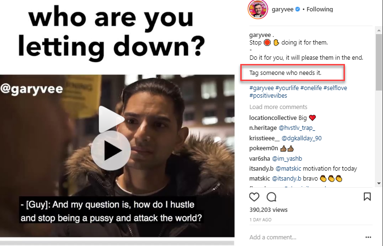
Task: Save the post with the bookmark icon
Action: pos(367,197)
